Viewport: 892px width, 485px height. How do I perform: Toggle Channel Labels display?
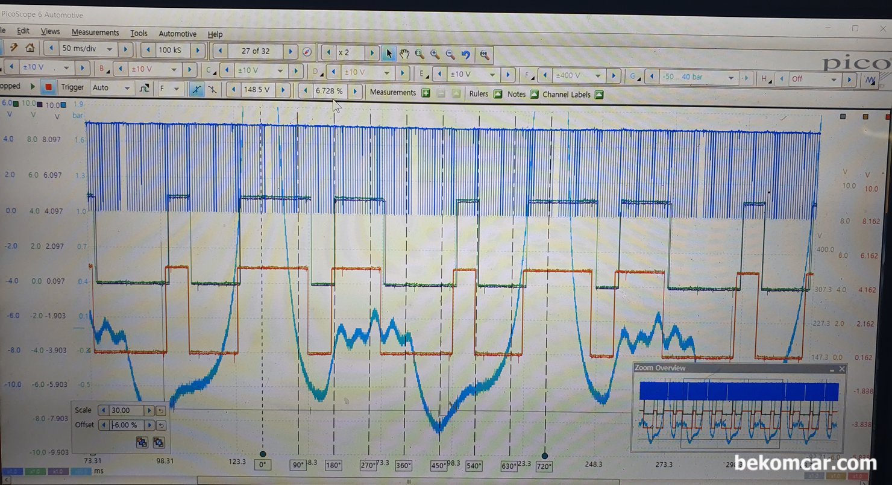(x=598, y=95)
